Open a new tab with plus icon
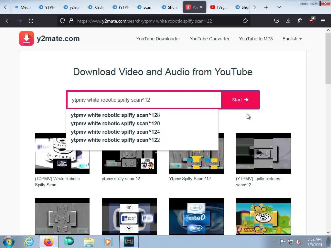 (x=266, y=7)
